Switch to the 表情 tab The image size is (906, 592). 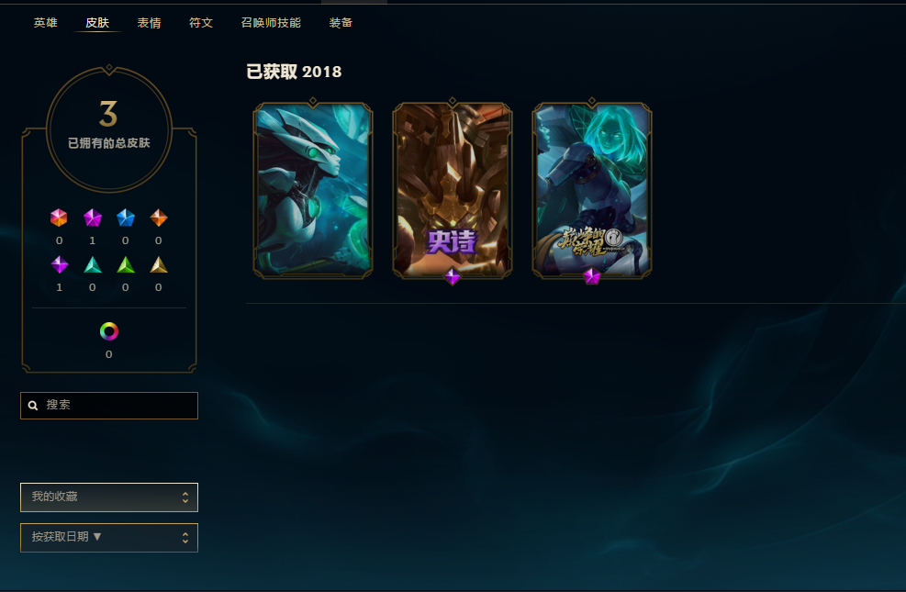tap(149, 23)
